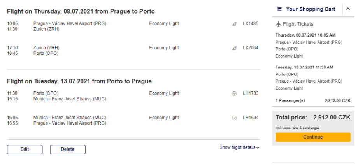358x165 pixels.
Task: Select flight number LH1783
Action: [x=251, y=93]
